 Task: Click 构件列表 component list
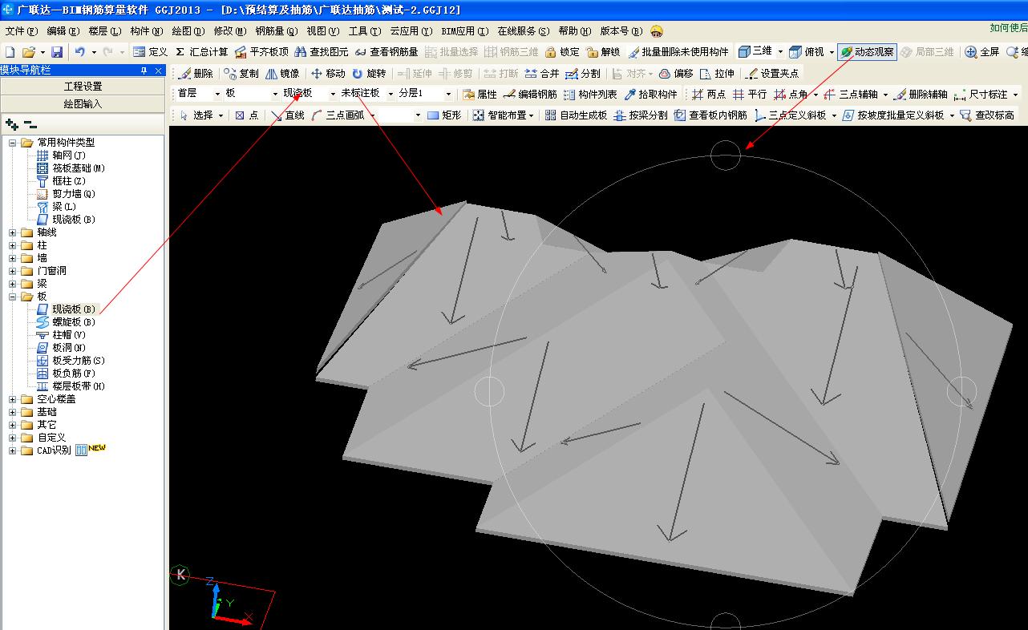[590, 94]
